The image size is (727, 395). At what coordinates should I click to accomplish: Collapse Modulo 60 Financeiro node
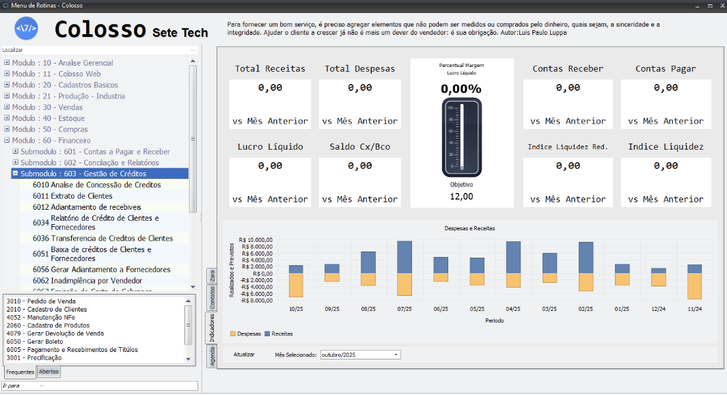click(7, 141)
